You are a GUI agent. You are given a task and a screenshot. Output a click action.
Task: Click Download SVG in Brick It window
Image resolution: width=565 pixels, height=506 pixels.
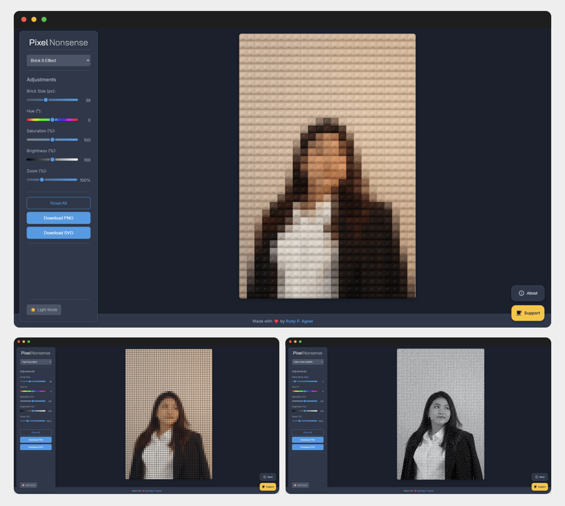58,233
